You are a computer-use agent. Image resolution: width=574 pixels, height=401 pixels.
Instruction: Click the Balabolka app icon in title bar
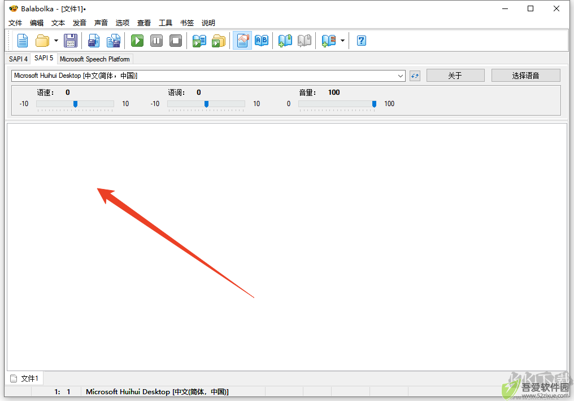click(14, 8)
